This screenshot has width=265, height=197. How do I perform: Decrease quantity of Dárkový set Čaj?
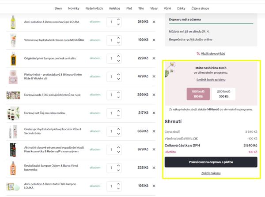[118, 116]
